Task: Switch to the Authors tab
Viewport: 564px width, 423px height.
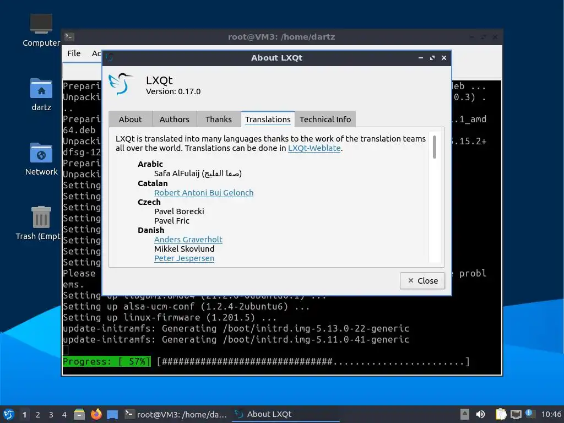Action: (175, 120)
